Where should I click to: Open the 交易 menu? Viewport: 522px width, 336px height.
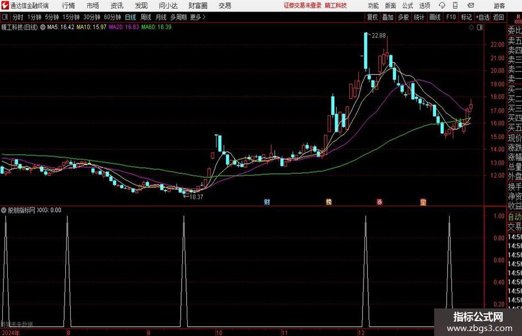pos(225,6)
